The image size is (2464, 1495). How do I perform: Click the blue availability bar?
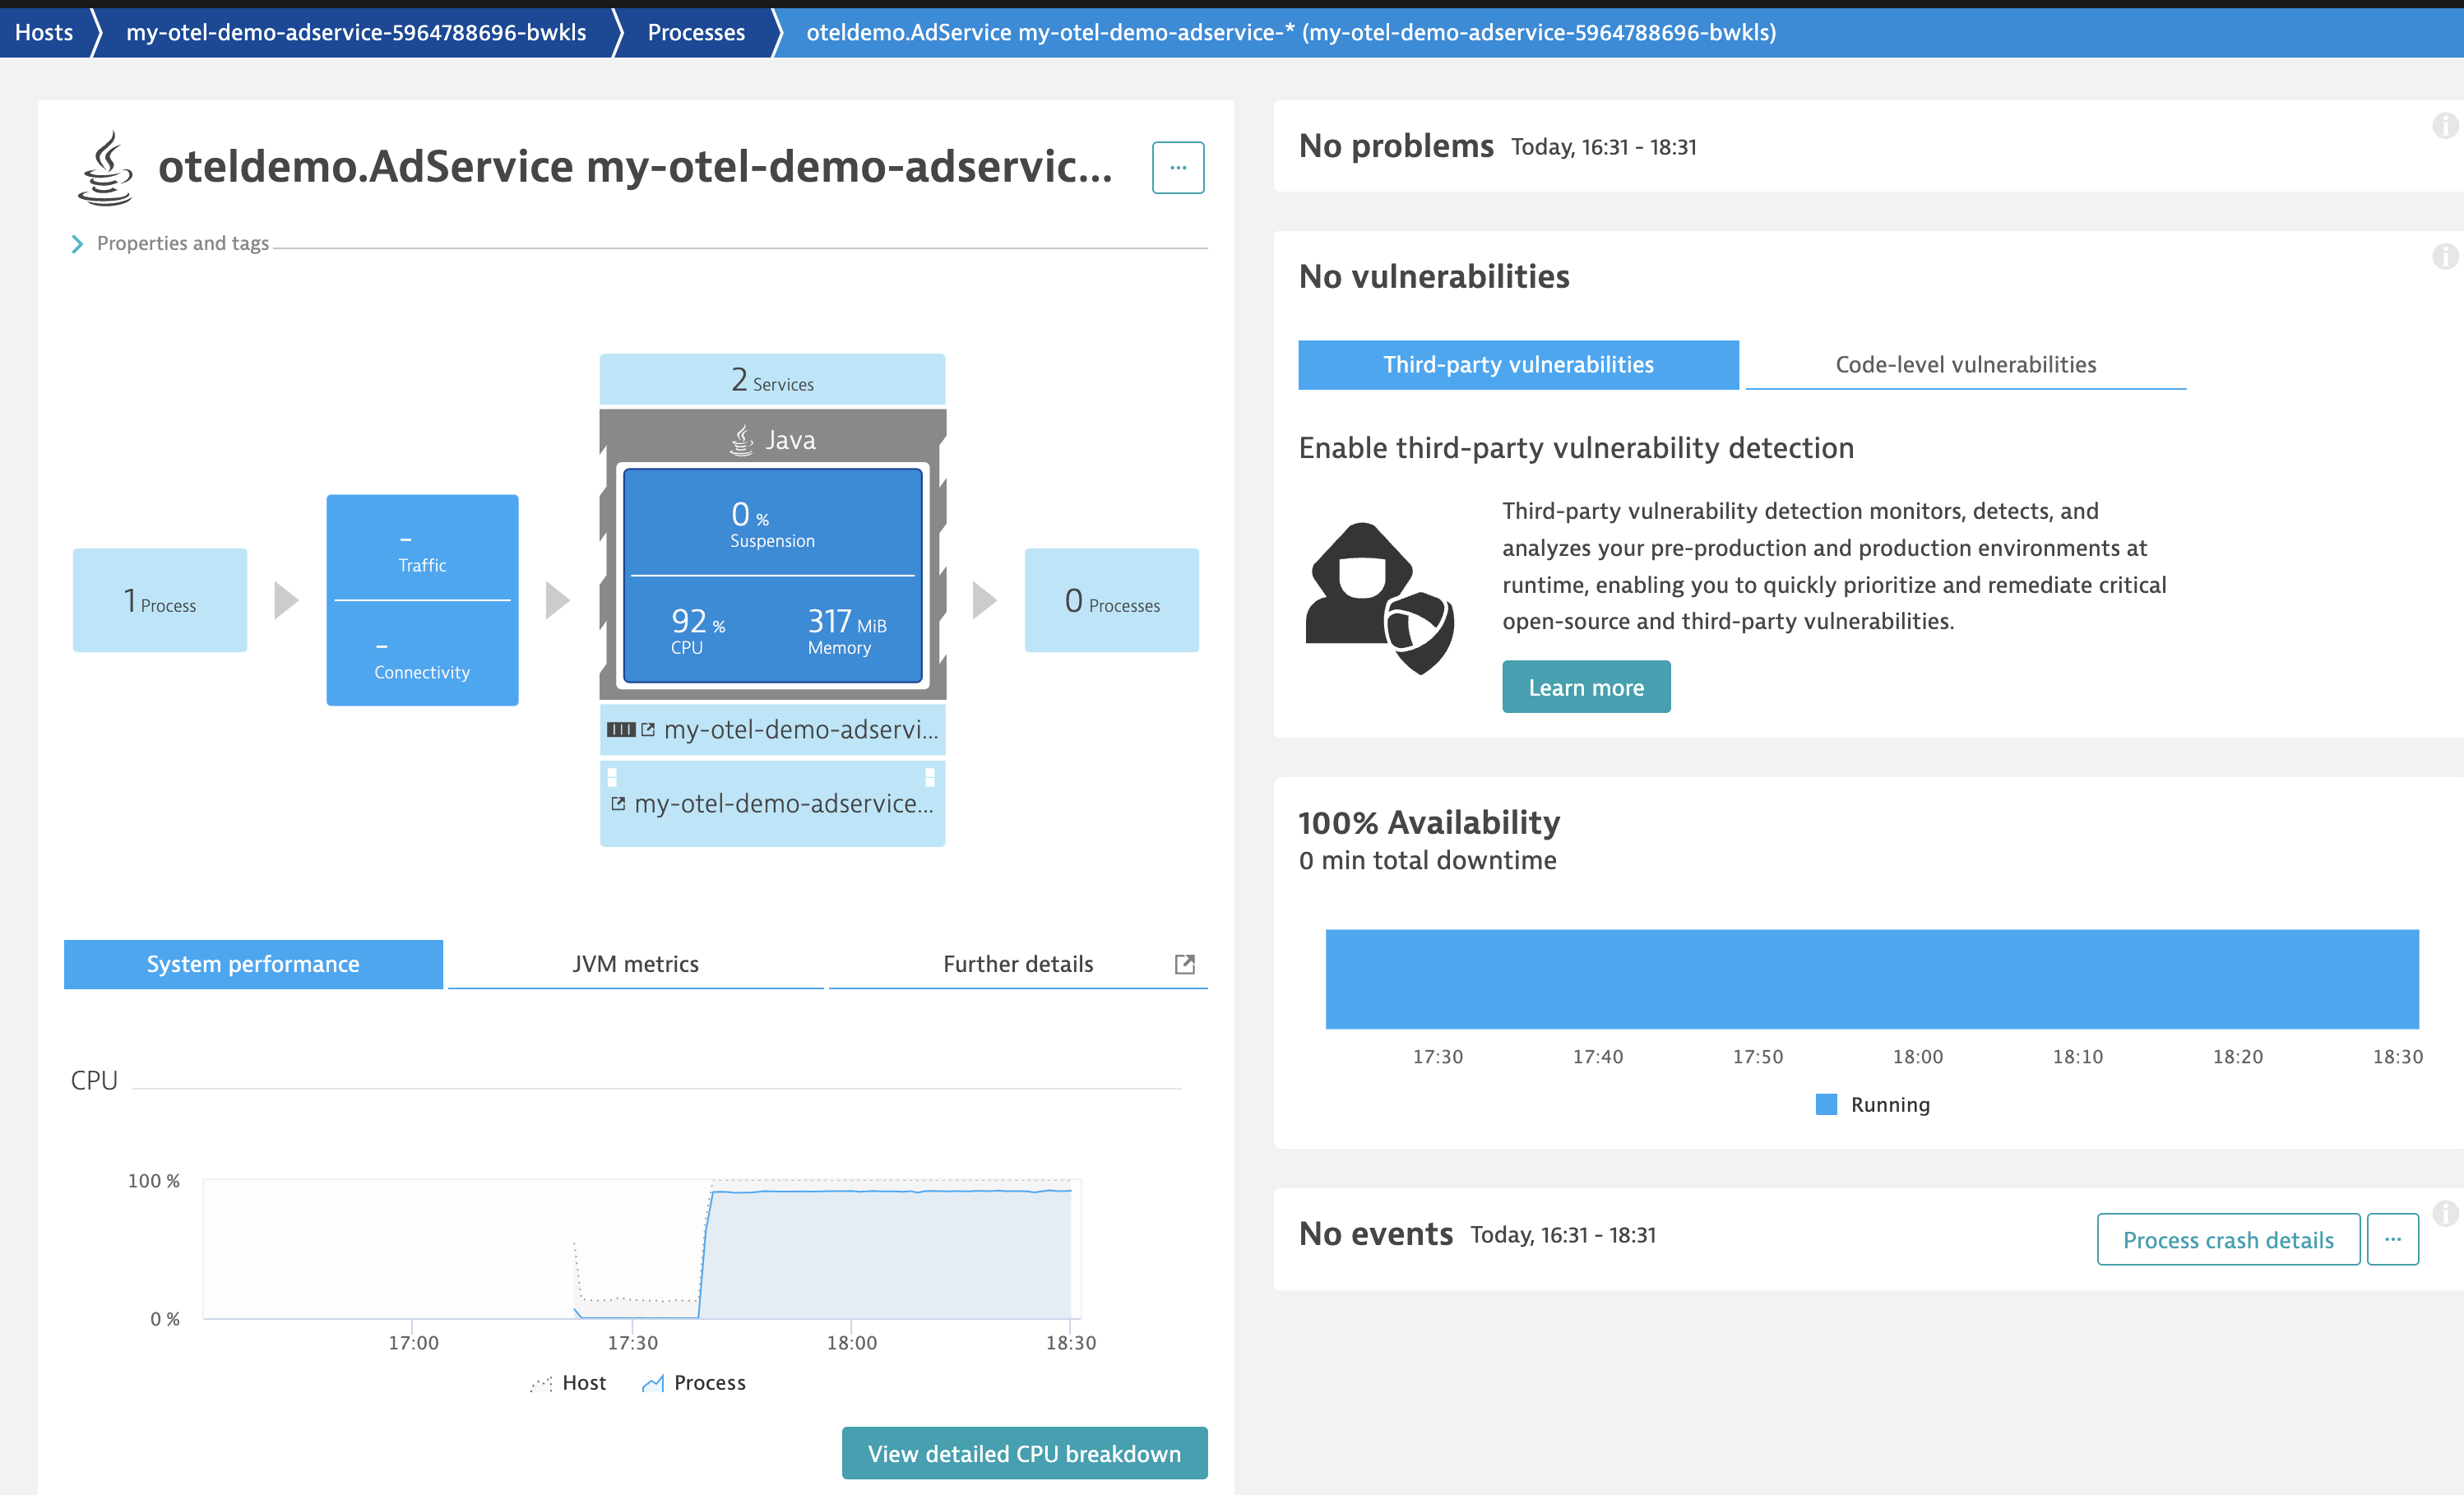(x=1871, y=979)
